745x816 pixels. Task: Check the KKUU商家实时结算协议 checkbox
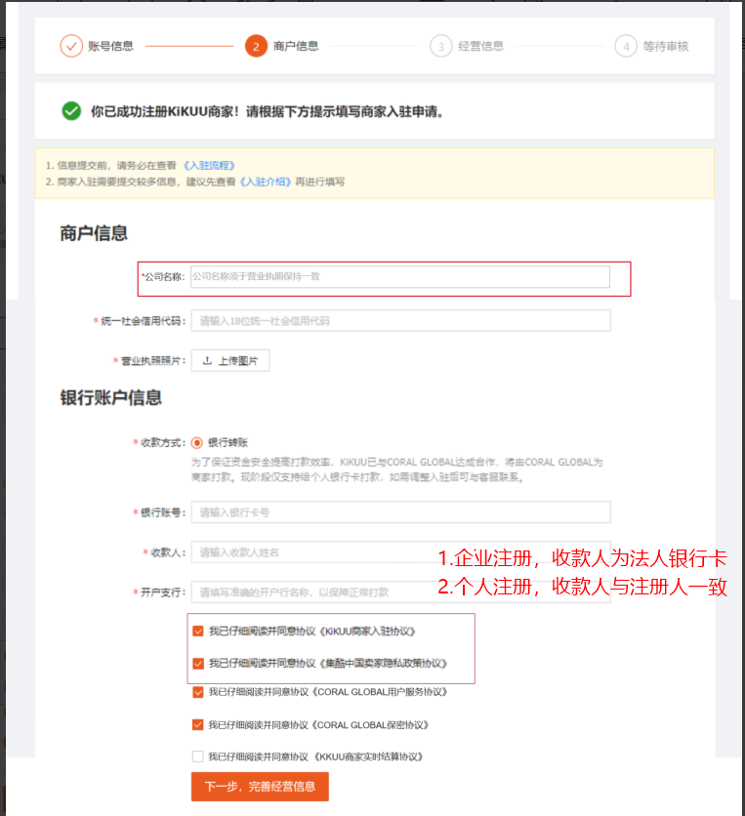(198, 756)
